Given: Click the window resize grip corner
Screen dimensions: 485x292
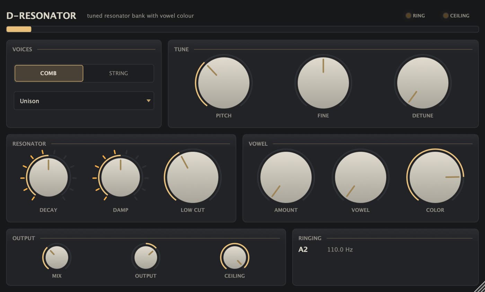Looking at the screenshot, I should [480, 287].
